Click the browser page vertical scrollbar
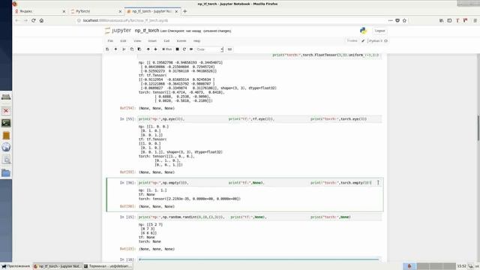The image size is (480, 270). [478, 128]
